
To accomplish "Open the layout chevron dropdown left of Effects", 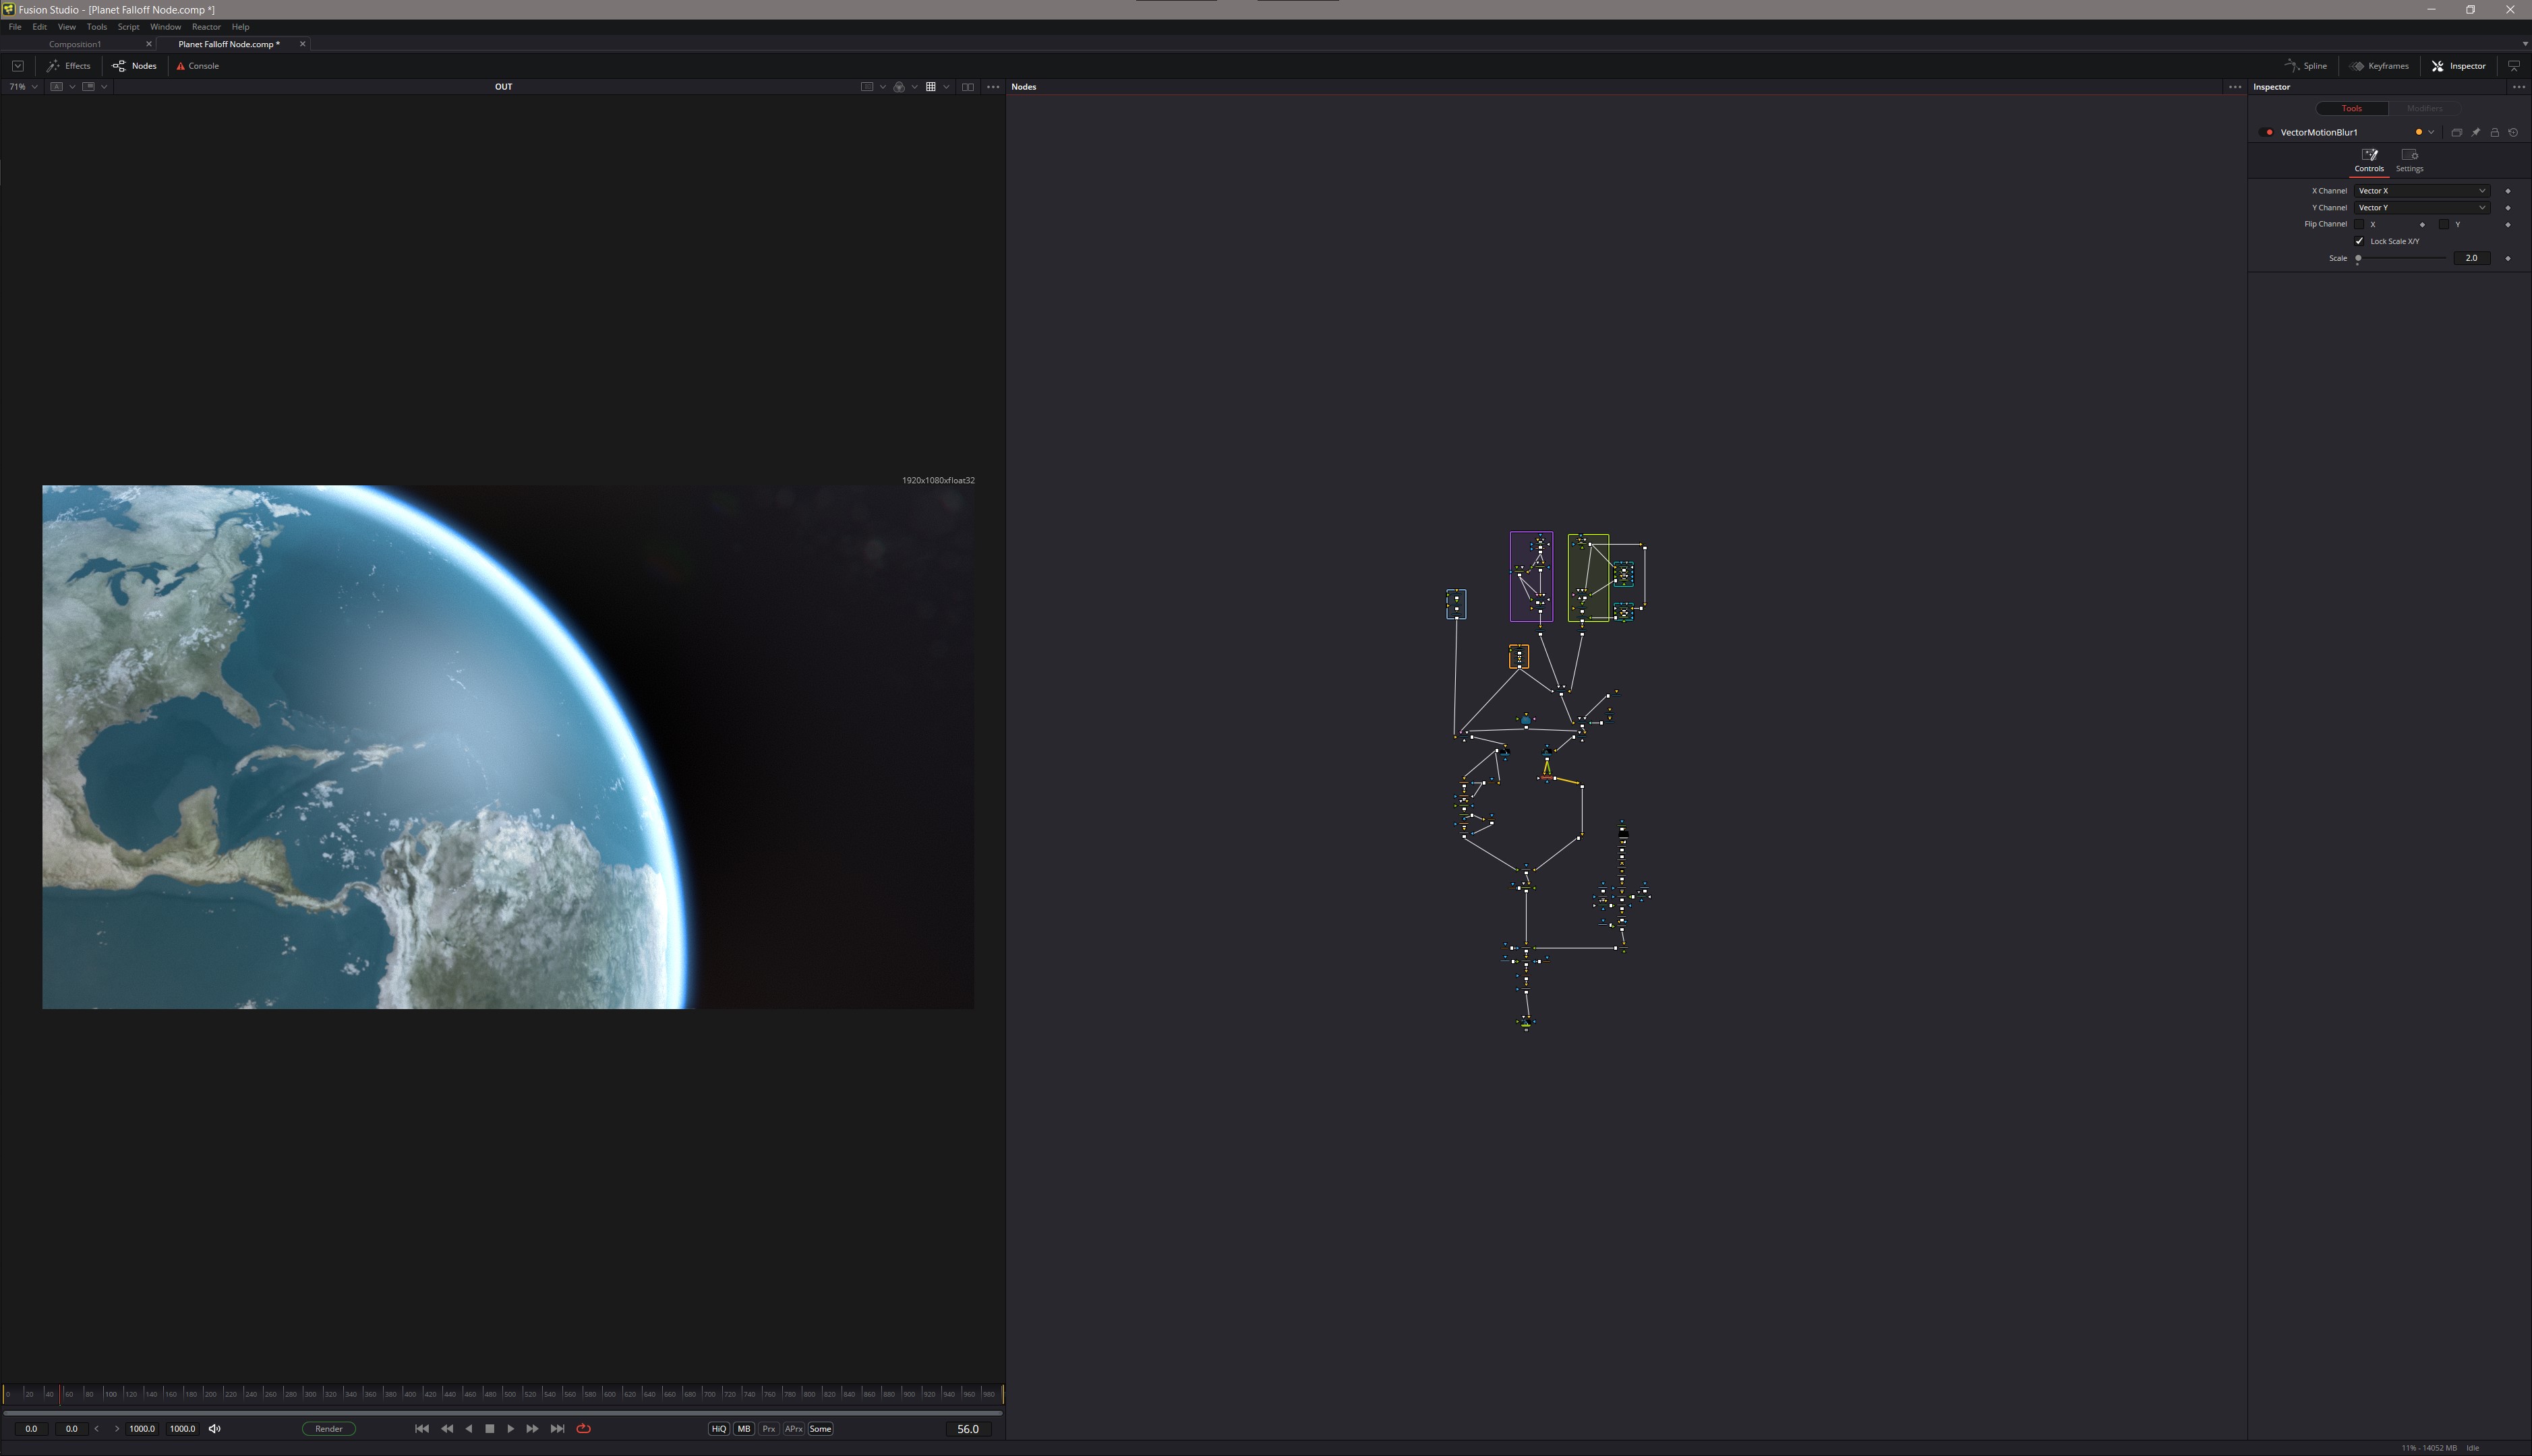I will (18, 66).
